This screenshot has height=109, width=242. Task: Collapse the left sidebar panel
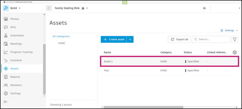pyautogui.click(x=6, y=102)
